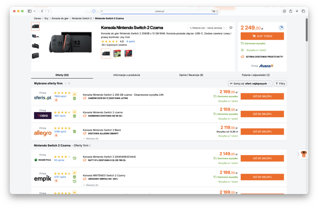Click the KUP TERAZ button
The height and width of the screenshot is (207, 318).
tap(262, 36)
